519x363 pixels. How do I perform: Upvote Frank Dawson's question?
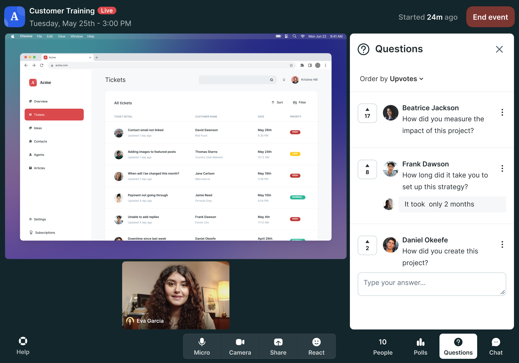(367, 169)
